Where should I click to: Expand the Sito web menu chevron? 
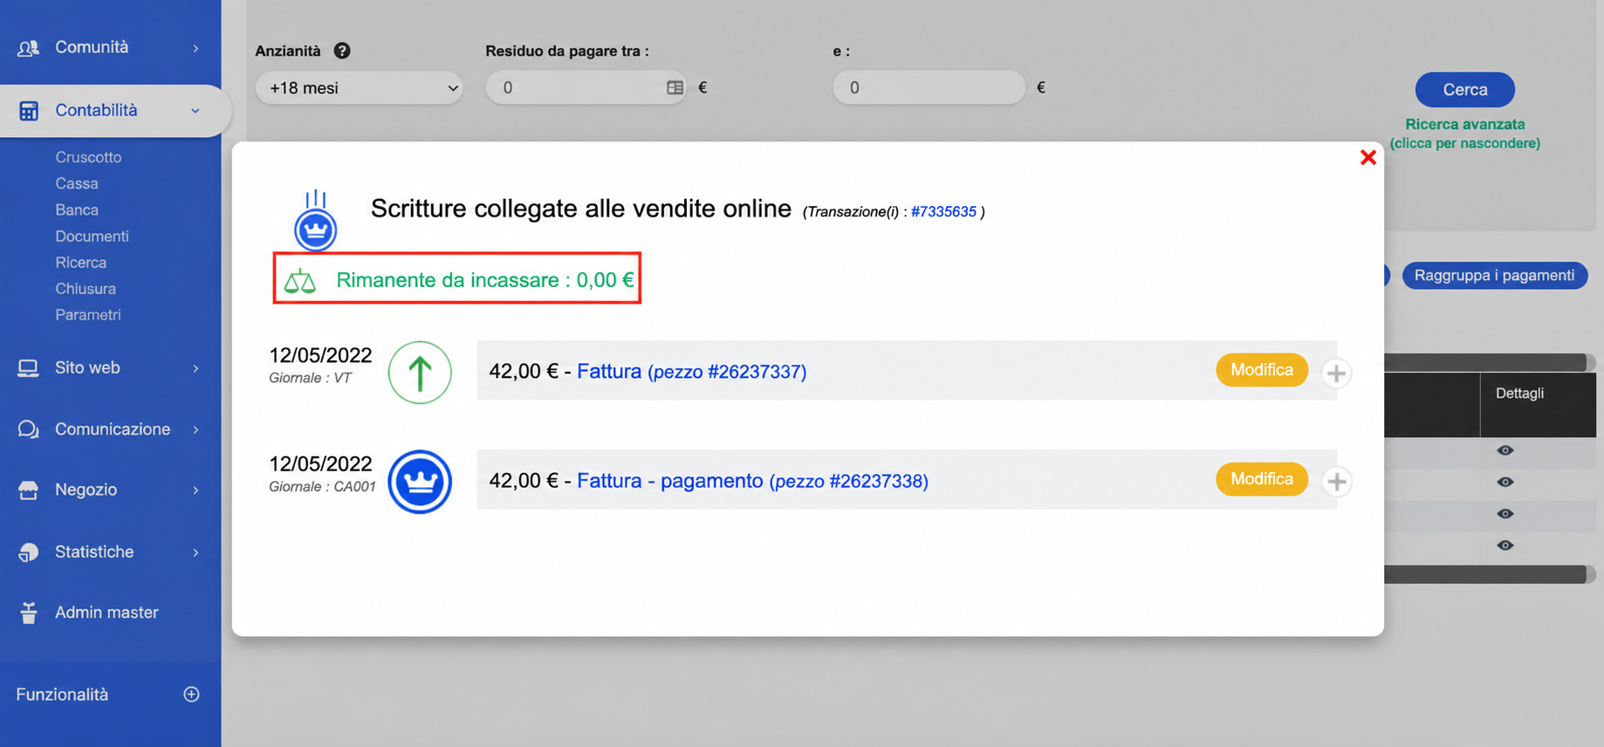(195, 369)
